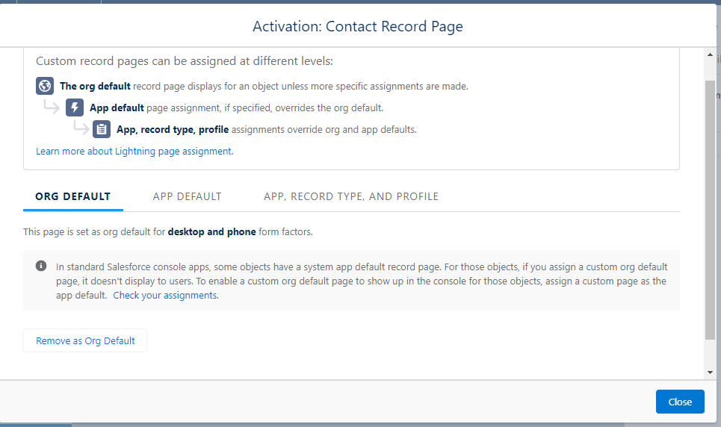Screen dimensions: 721x427
Task: Open APP, RECORD TYPE, AND PROFILE tab
Action: pyautogui.click(x=351, y=197)
